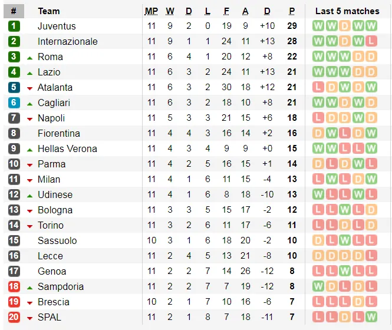
Task: Click red down arrow beside Napoli
Action: (29, 118)
